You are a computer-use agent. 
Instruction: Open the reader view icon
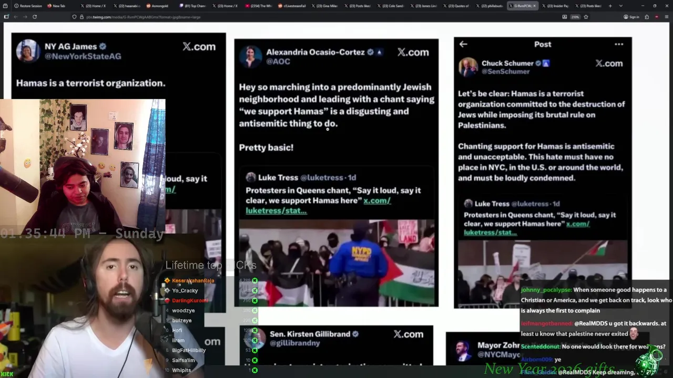tap(565, 17)
